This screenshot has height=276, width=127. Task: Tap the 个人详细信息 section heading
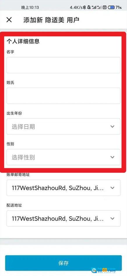[23, 41]
